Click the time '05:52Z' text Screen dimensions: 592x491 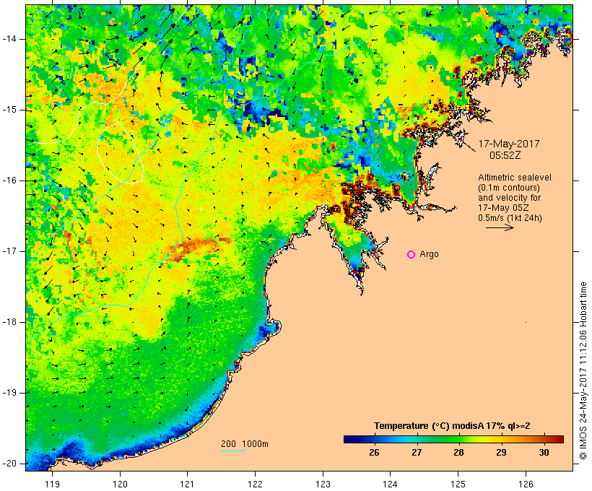505,155
